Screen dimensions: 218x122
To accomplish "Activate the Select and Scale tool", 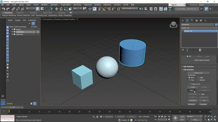I will click(x=66, y=9).
